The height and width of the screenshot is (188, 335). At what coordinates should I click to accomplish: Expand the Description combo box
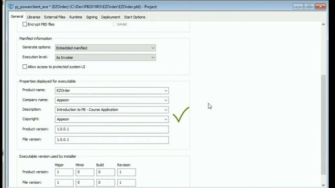point(165,110)
